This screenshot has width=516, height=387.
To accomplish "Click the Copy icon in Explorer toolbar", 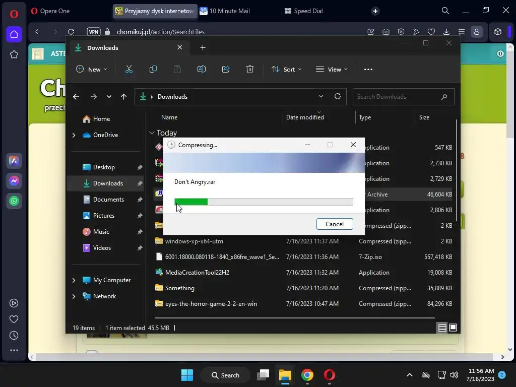I will point(153,70).
